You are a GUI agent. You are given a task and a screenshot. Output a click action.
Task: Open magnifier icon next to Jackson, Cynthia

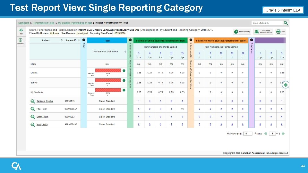[x=33, y=101]
